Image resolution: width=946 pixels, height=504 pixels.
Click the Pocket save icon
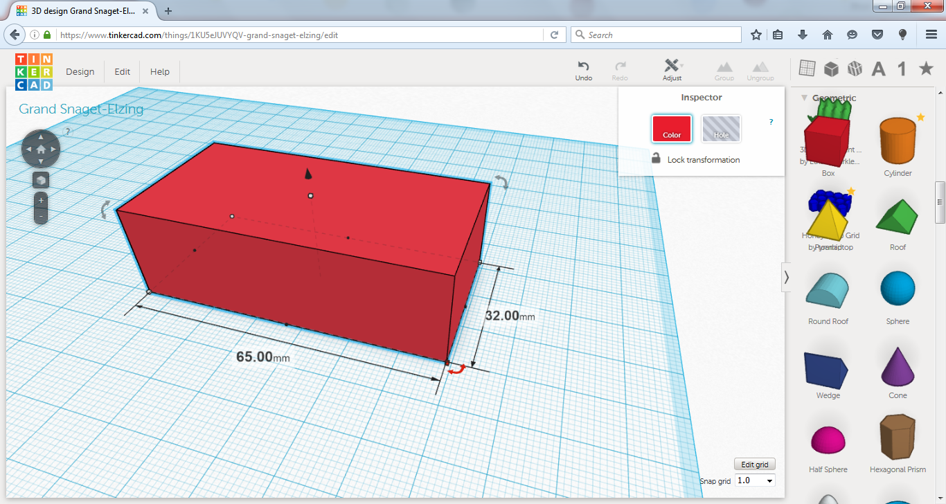click(x=877, y=35)
